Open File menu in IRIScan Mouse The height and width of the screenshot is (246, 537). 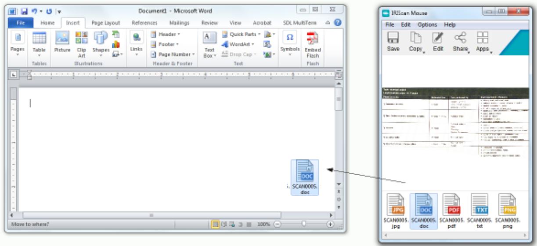pyautogui.click(x=390, y=25)
